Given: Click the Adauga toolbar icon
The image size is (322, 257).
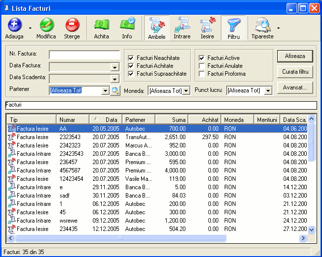Looking at the screenshot, I should coord(15,25).
